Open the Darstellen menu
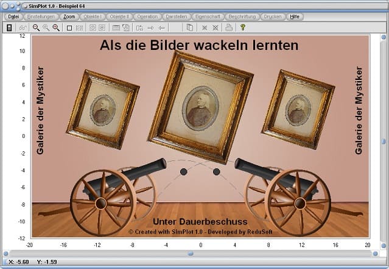This screenshot has width=389, height=269. point(177,16)
